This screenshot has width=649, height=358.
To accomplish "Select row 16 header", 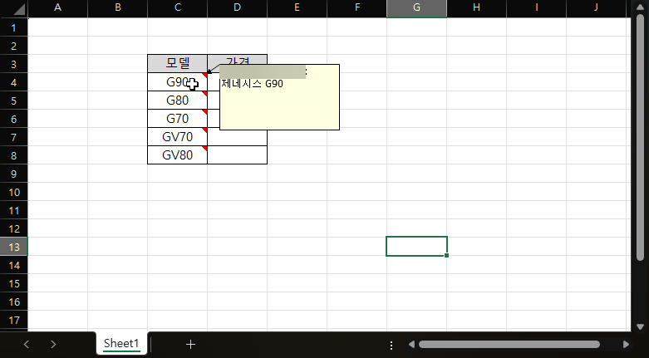I will [13, 302].
